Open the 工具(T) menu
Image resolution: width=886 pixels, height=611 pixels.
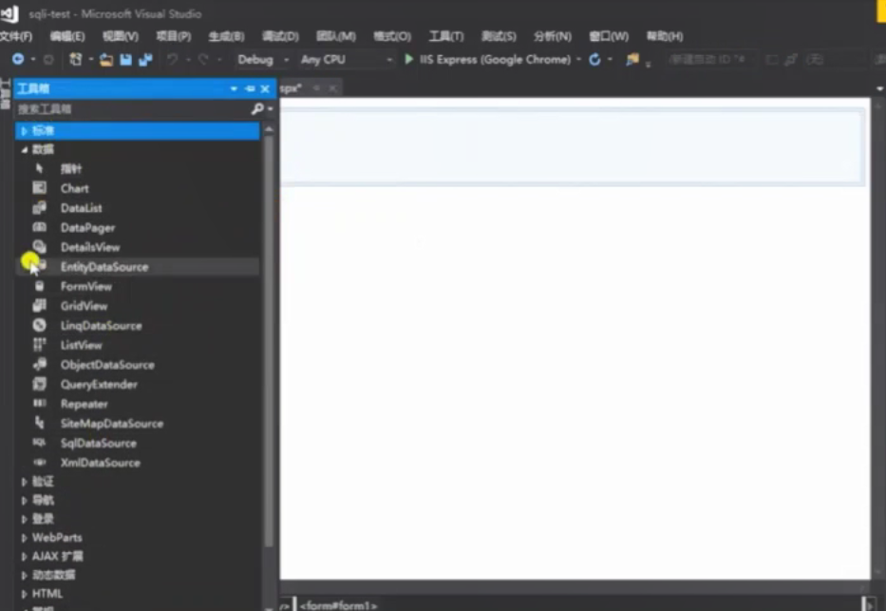click(446, 36)
